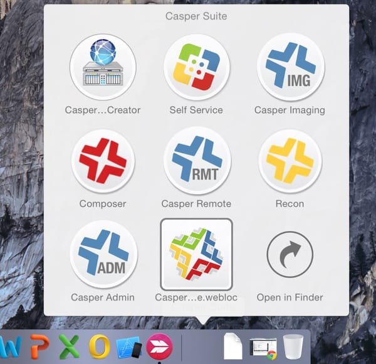Launch the red Composer icon
376x364 pixels.
pyautogui.click(x=103, y=161)
